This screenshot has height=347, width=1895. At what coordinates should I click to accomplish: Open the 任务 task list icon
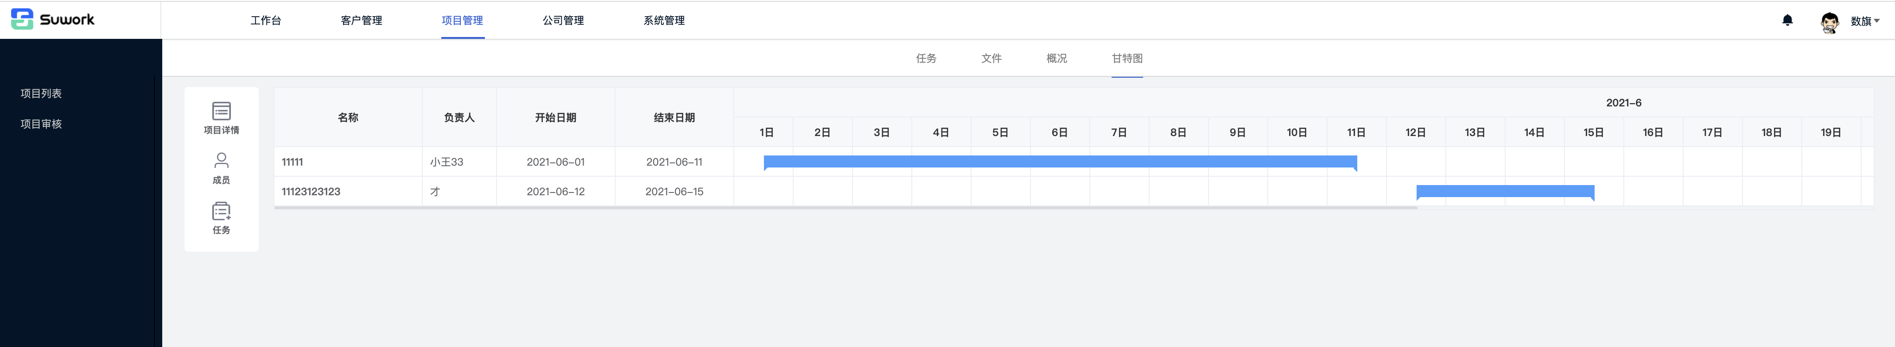[221, 211]
